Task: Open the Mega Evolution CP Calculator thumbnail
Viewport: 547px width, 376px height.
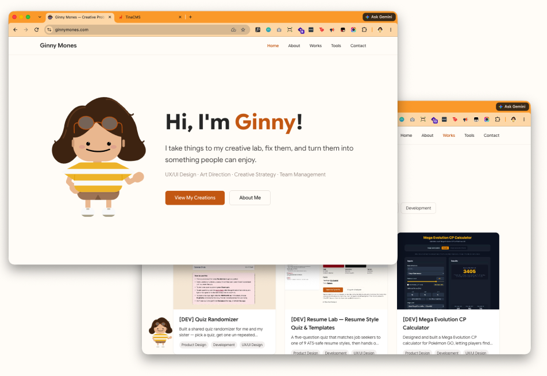Action: pyautogui.click(x=448, y=271)
